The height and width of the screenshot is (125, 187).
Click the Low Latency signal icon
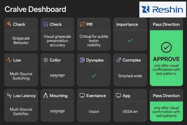pos(9,95)
